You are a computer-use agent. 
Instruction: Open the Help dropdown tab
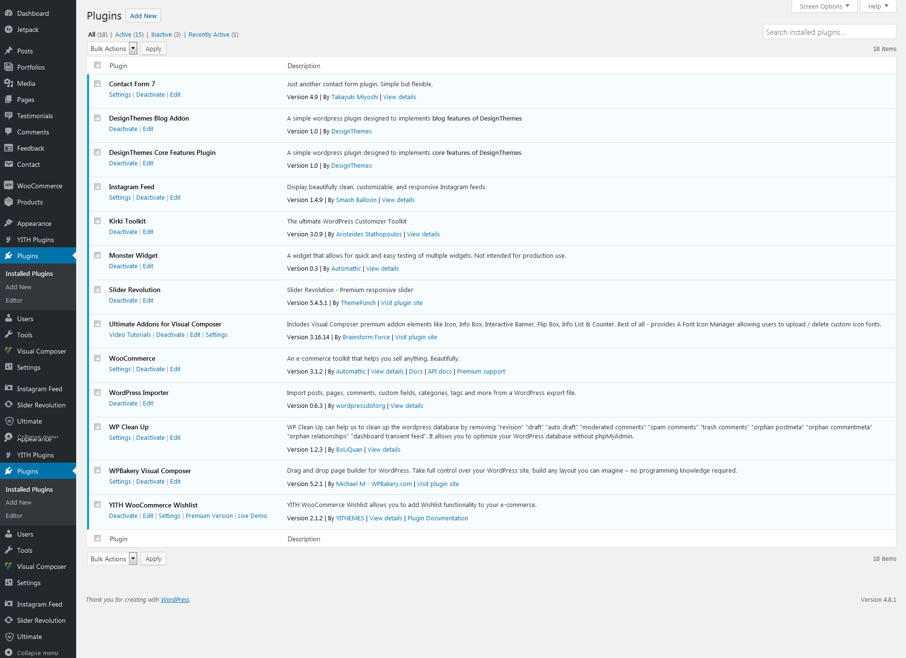pyautogui.click(x=878, y=6)
